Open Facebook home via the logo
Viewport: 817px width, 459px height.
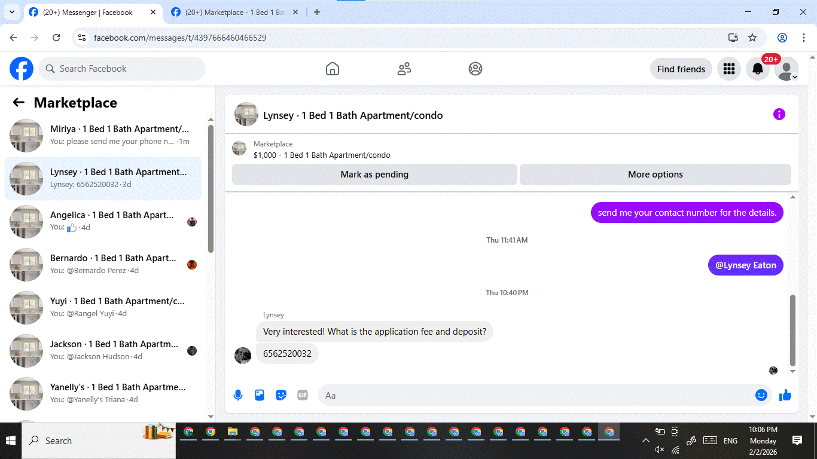pyautogui.click(x=22, y=69)
